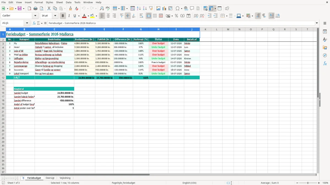
Task: Open the 16 pt font size dropdown
Action: (55, 16)
